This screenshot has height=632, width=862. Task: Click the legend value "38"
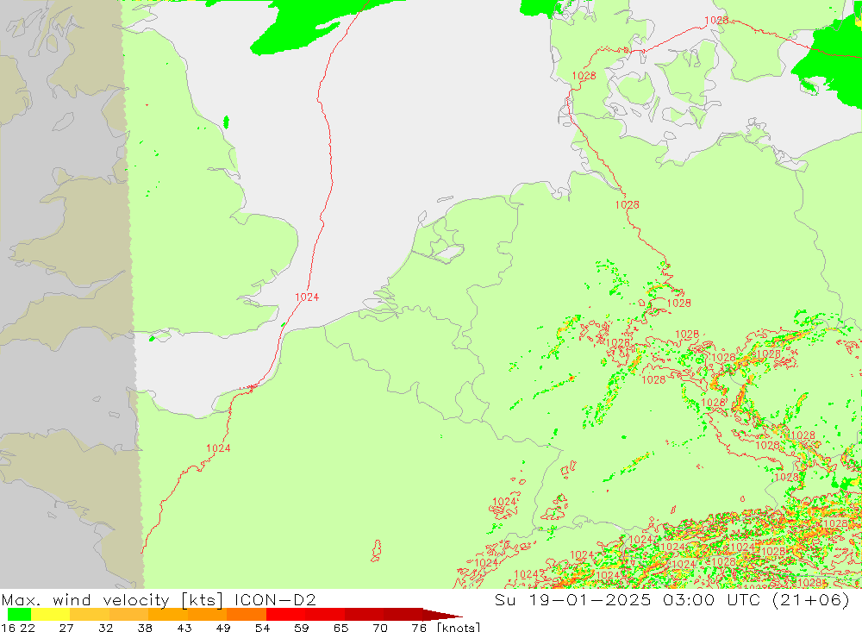(x=145, y=628)
